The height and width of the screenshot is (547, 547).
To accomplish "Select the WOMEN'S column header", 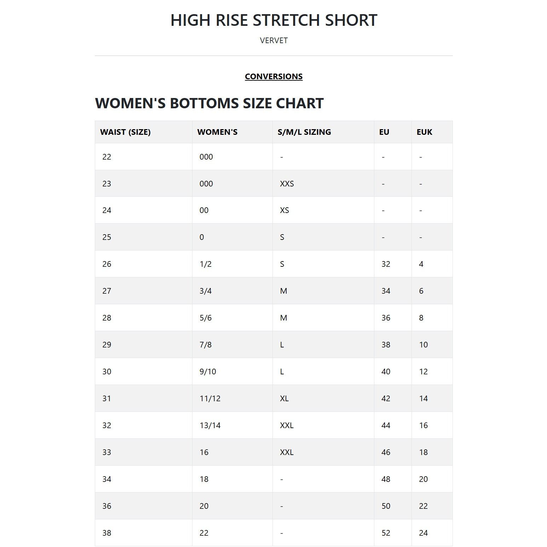I will pyautogui.click(x=232, y=132).
